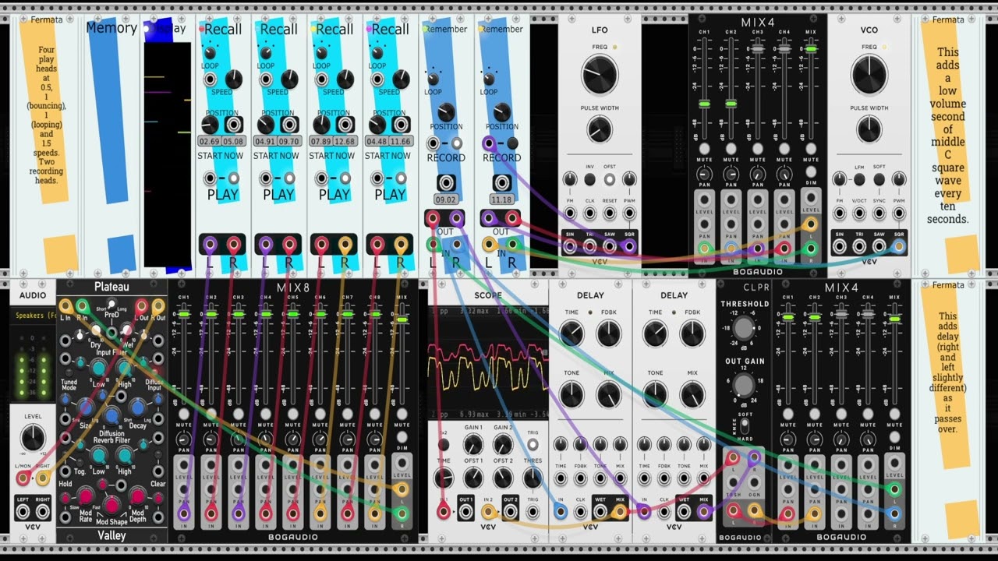Viewport: 998px width, 561px height.
Task: Click the Audio module LEFT output jack
Action: click(x=23, y=511)
